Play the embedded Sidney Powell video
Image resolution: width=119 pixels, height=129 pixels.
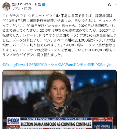pyautogui.click(x=59, y=99)
